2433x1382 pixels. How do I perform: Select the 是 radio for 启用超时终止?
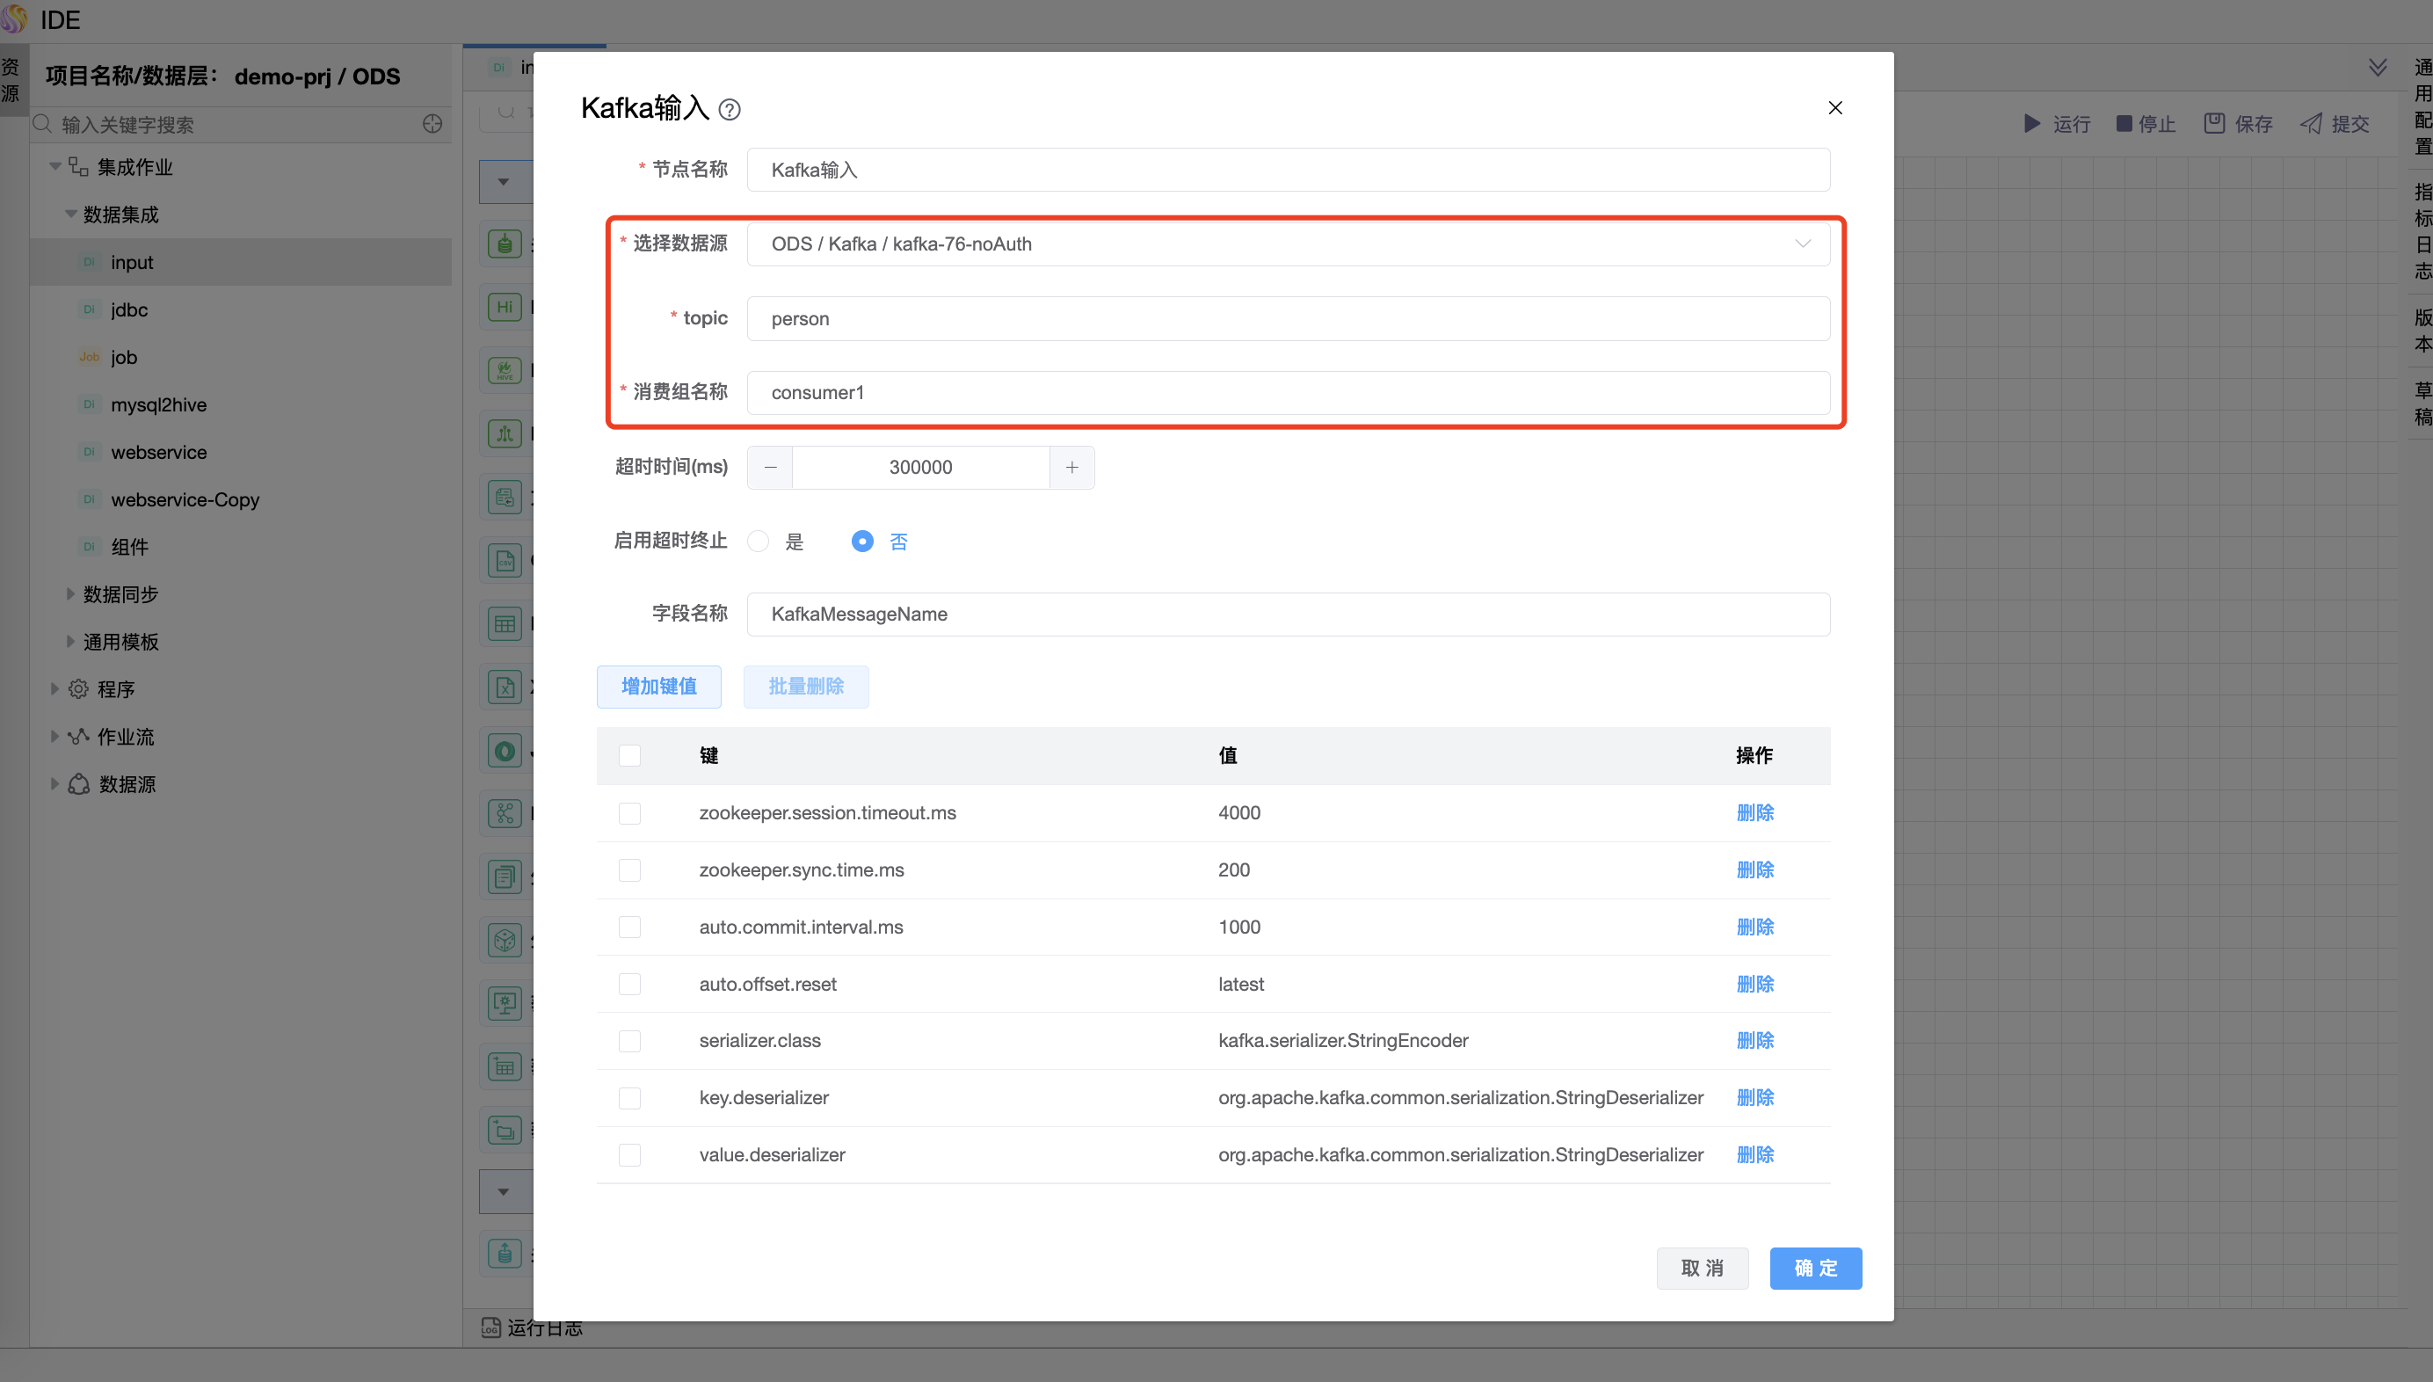(x=759, y=541)
